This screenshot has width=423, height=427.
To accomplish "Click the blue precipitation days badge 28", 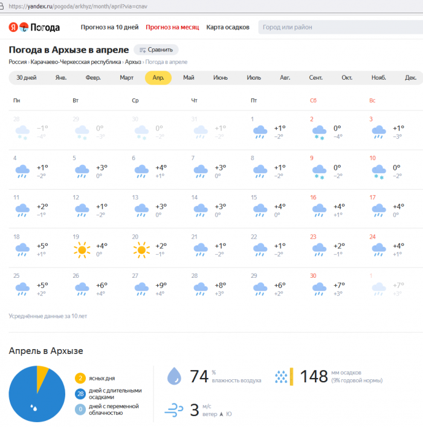I will tap(80, 394).
